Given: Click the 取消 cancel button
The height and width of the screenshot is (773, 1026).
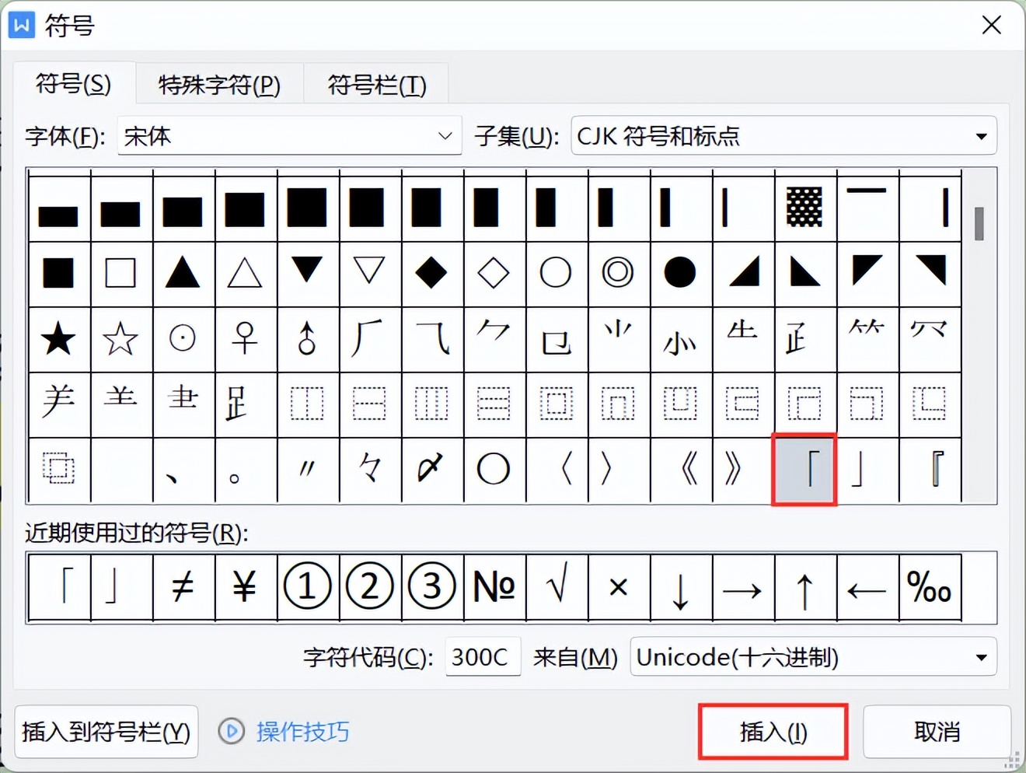Looking at the screenshot, I should [x=937, y=732].
